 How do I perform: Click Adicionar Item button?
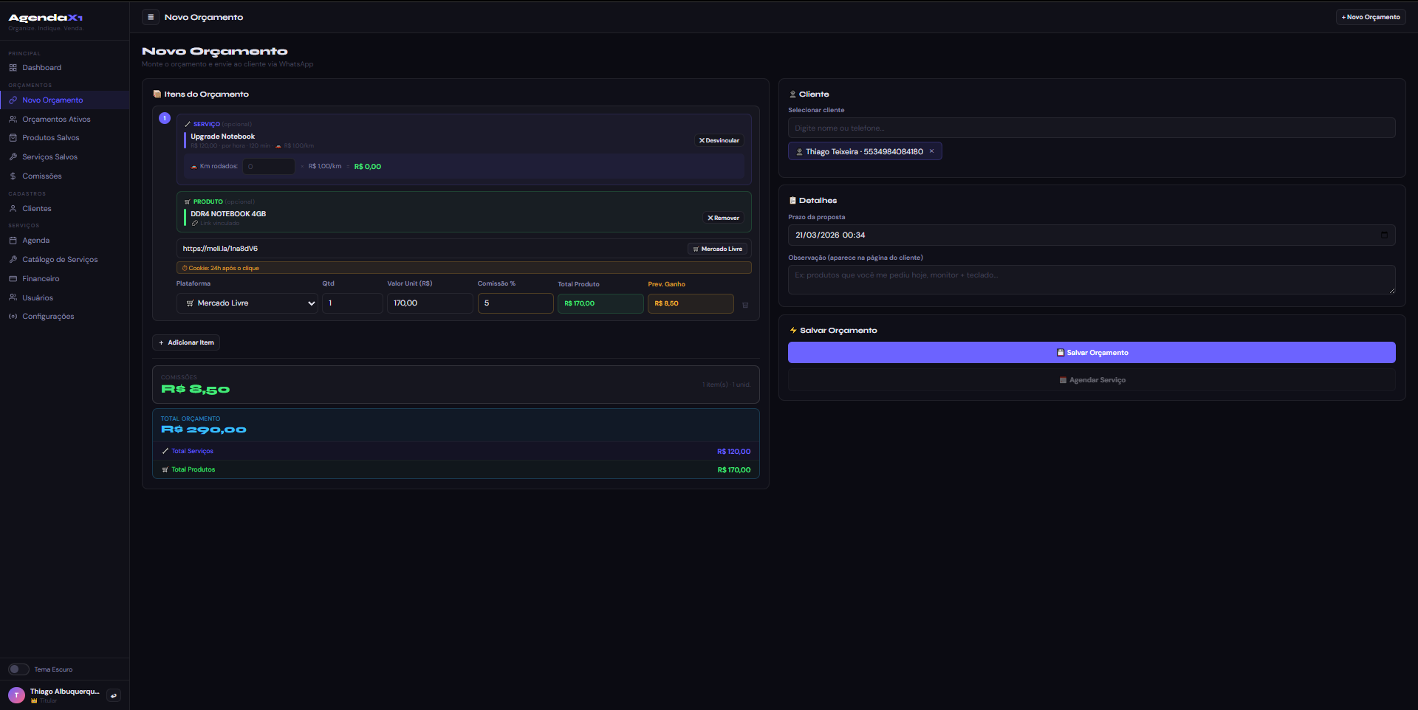pyautogui.click(x=186, y=342)
